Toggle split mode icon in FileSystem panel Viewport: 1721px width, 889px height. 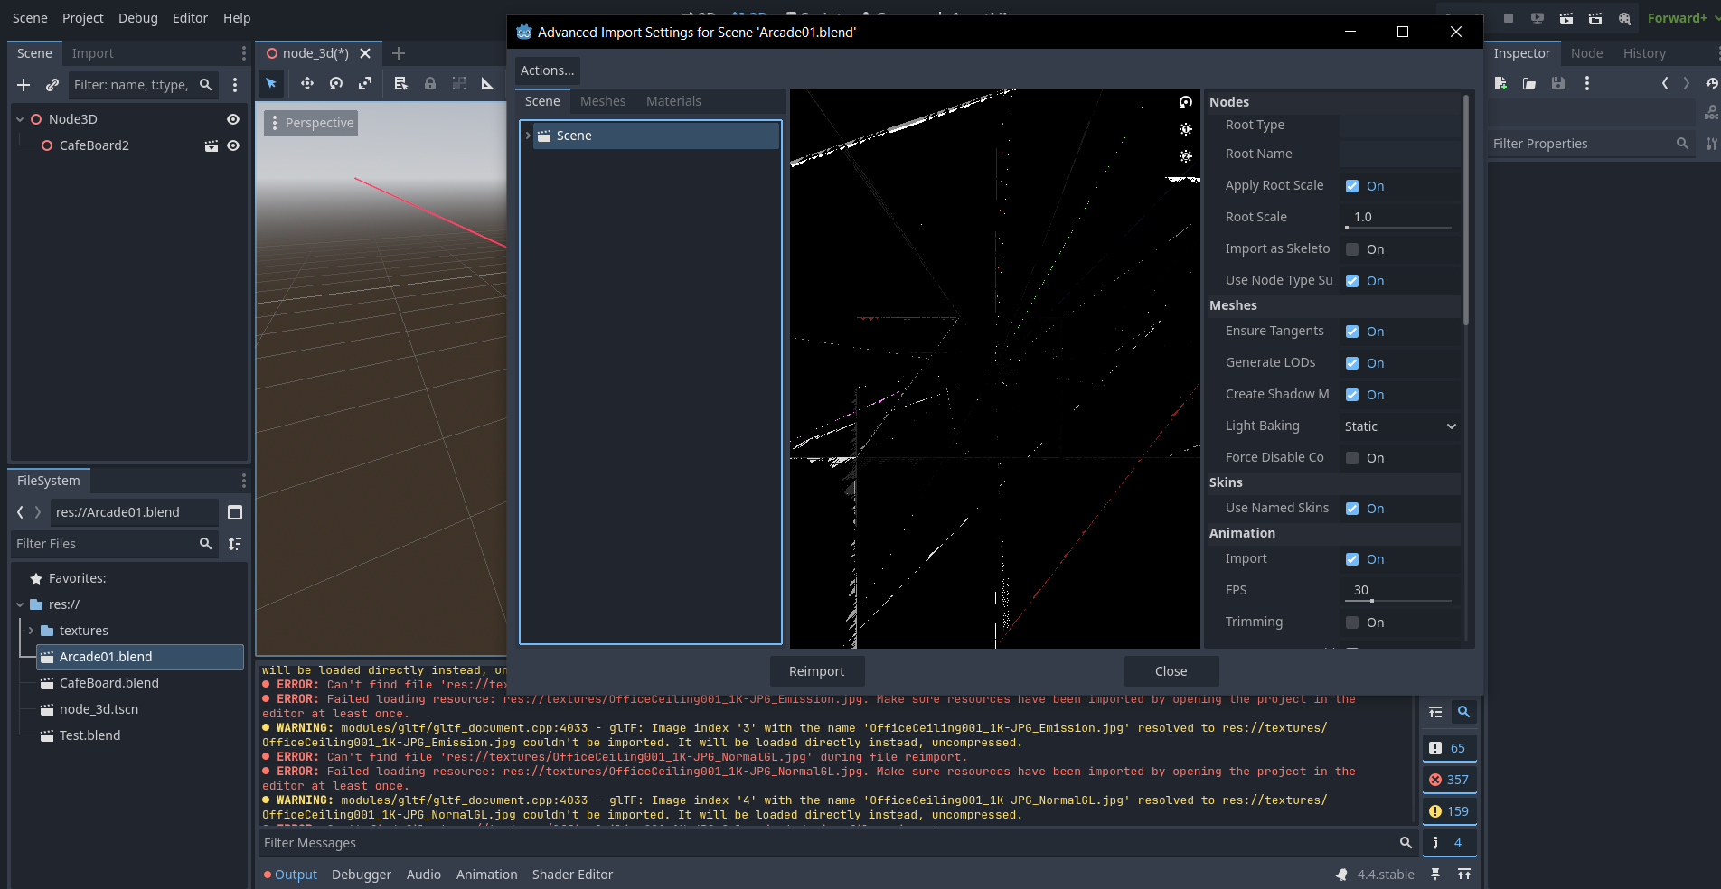[x=235, y=512]
